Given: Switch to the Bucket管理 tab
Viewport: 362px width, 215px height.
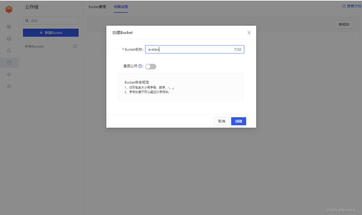Looking at the screenshot, I should coord(97,7).
